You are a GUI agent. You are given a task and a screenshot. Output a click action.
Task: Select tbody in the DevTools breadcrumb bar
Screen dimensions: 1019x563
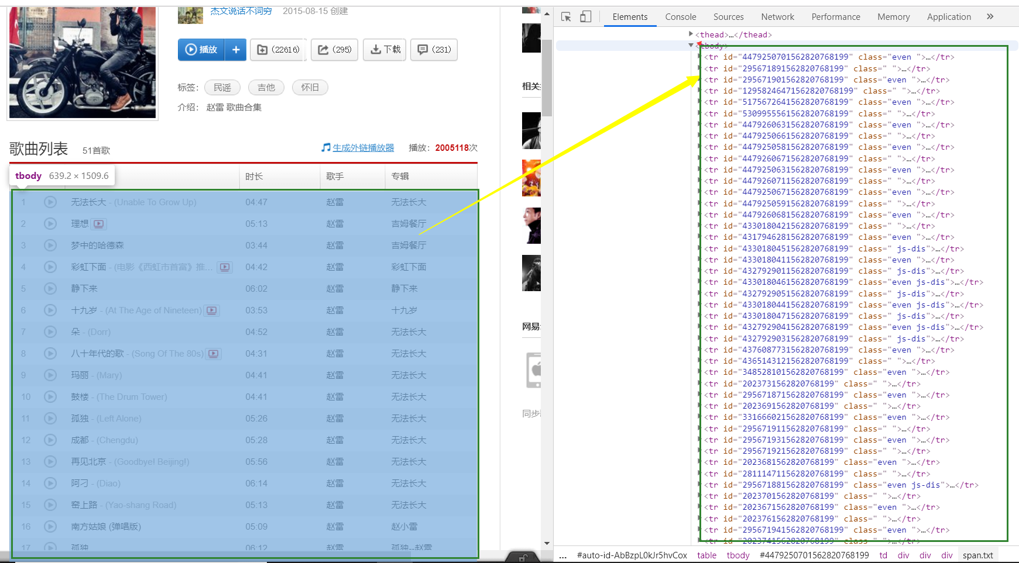(x=737, y=555)
